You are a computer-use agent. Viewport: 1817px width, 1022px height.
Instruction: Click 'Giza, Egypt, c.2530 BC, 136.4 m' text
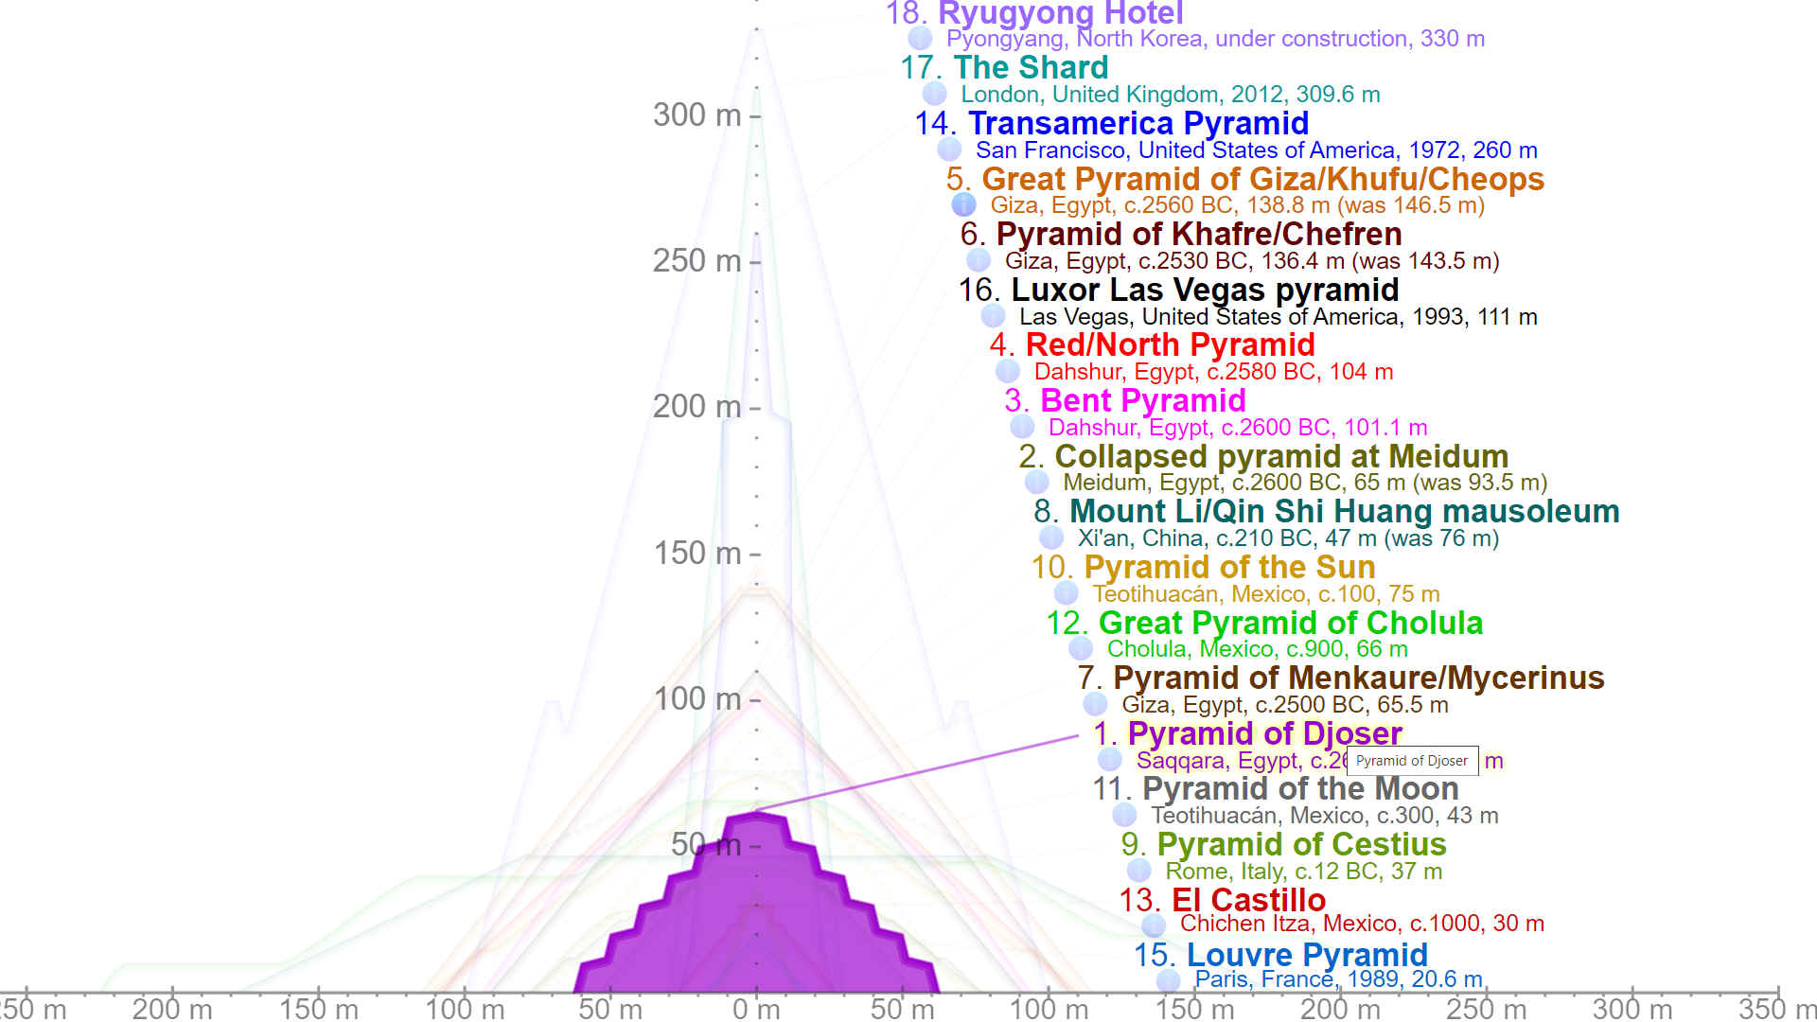[1174, 261]
